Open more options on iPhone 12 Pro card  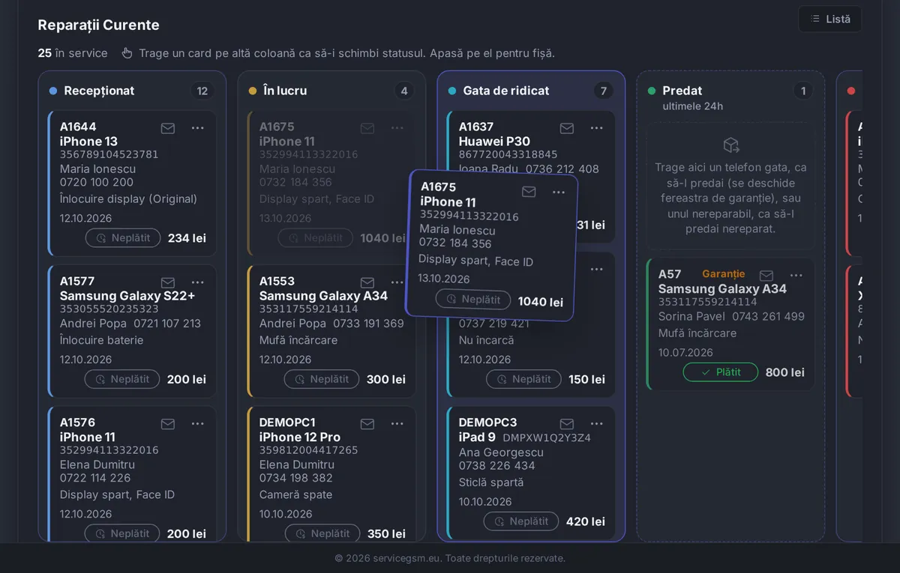[x=397, y=424]
